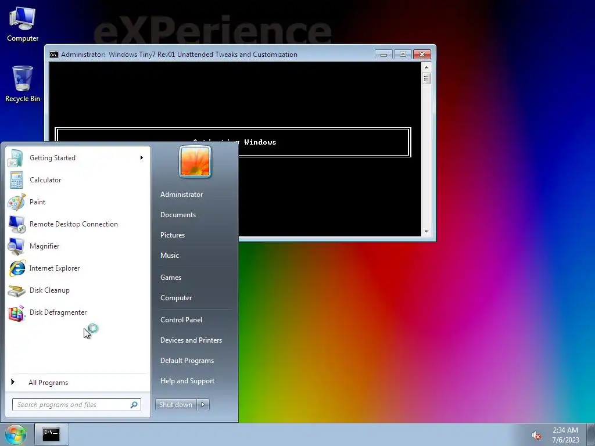
Task: Open the Paint palette icon
Action: pos(17,202)
